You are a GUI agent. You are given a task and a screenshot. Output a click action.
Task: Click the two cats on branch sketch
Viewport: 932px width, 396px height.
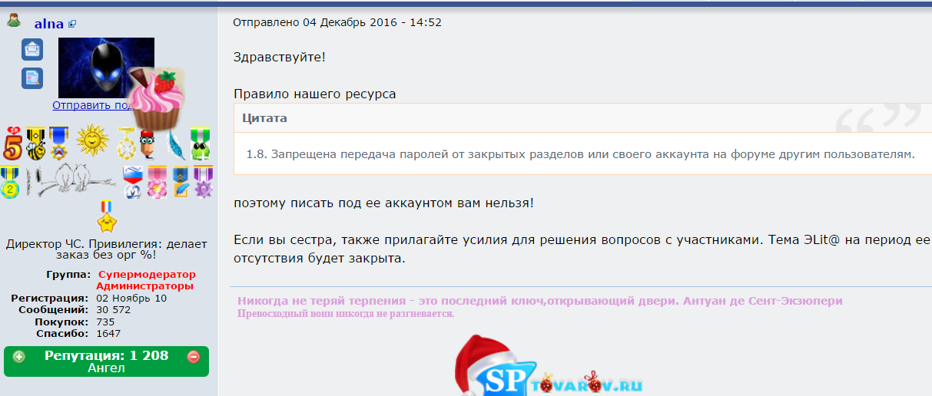[71, 181]
